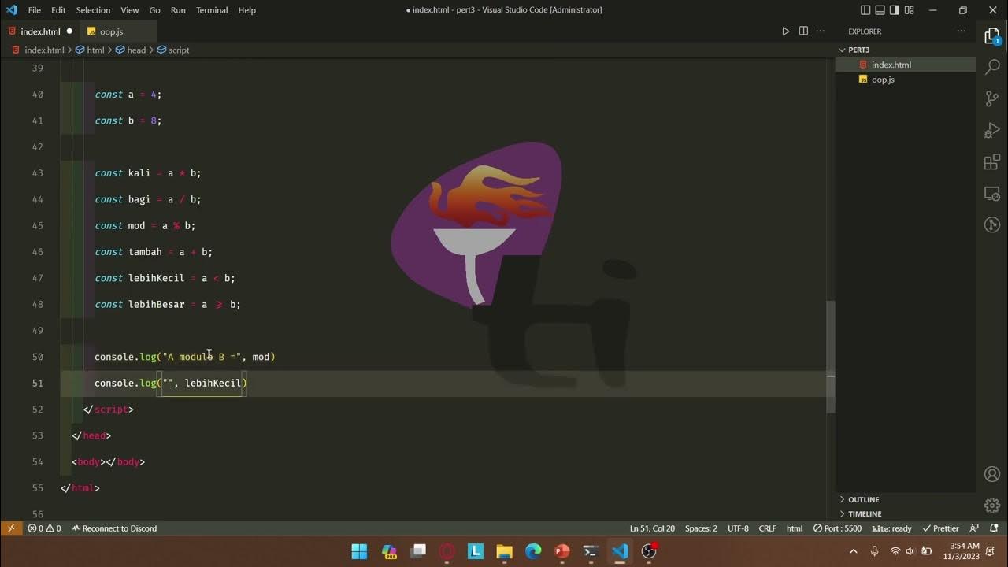
Task: Click Reconnect to Discord in status bar
Action: coord(114,528)
